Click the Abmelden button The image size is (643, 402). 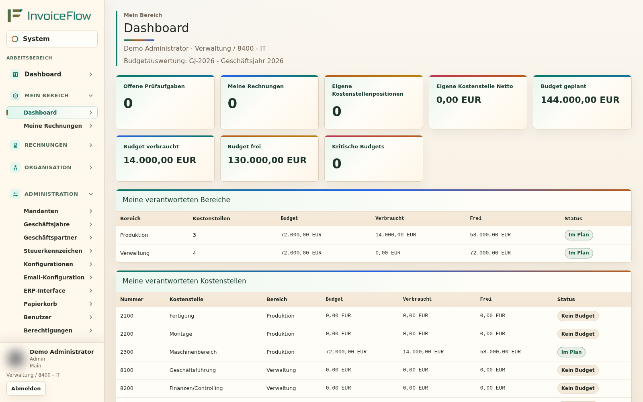(x=26, y=389)
